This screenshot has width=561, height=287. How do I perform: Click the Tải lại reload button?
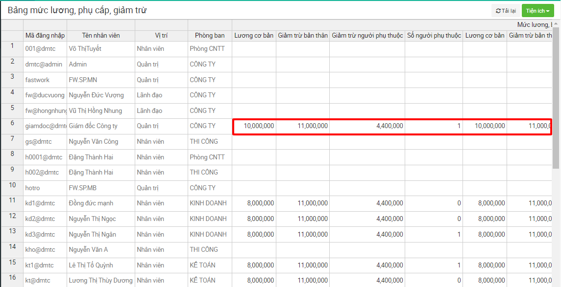coord(506,11)
